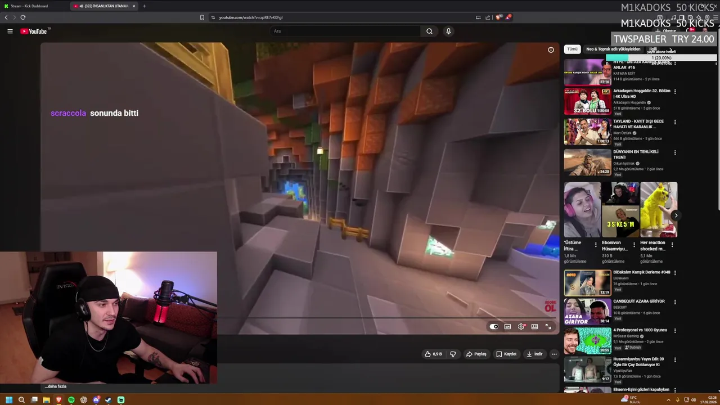Go back in browser history
Image resolution: width=720 pixels, height=405 pixels.
point(6,17)
